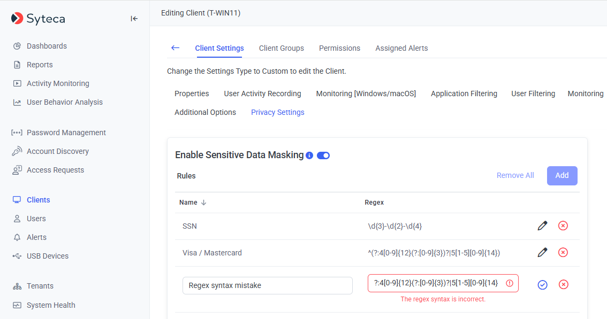Disable the Sensitive Data Masking toggle
607x319 pixels.
pyautogui.click(x=323, y=155)
